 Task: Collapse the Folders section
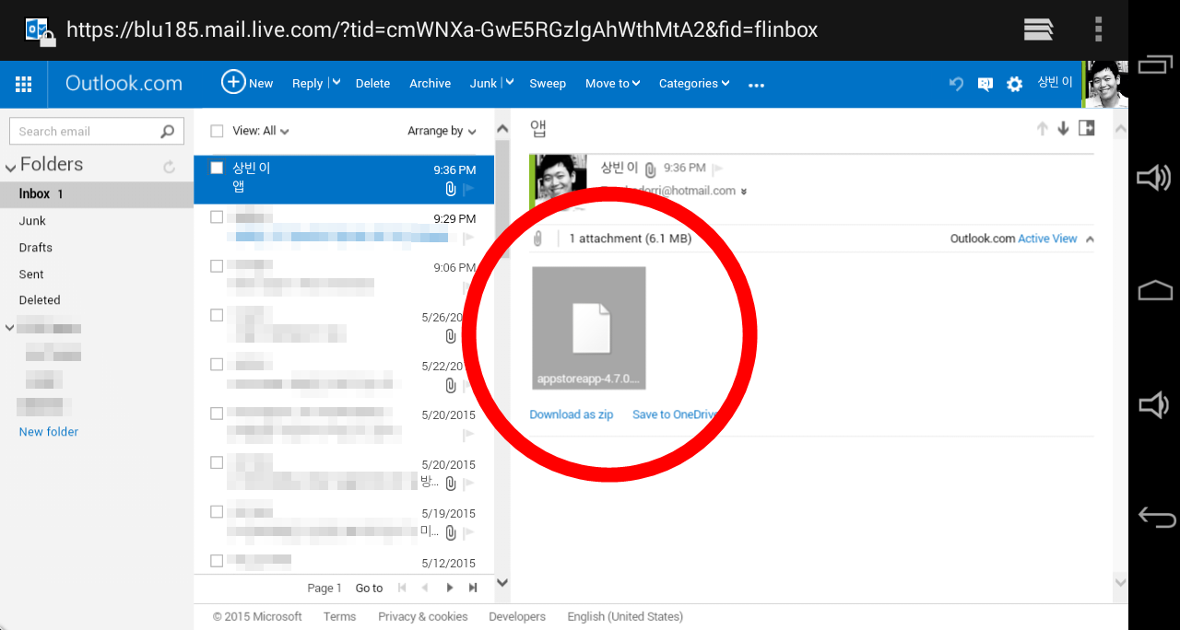(11, 167)
